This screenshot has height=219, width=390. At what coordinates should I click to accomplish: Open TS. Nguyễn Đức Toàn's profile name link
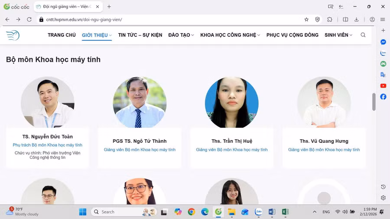(48, 137)
